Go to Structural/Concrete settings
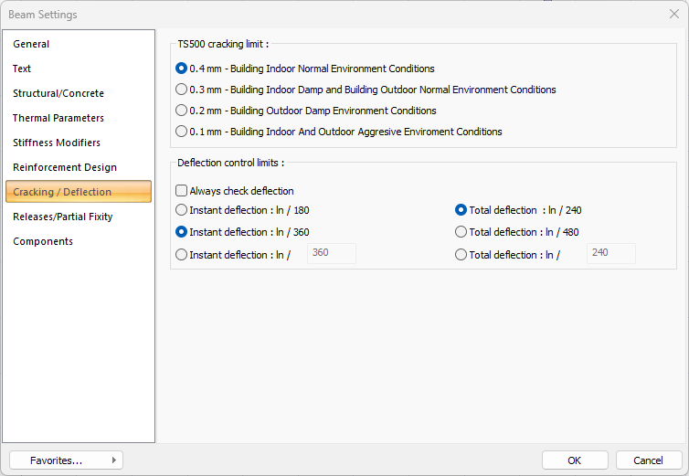 [58, 93]
